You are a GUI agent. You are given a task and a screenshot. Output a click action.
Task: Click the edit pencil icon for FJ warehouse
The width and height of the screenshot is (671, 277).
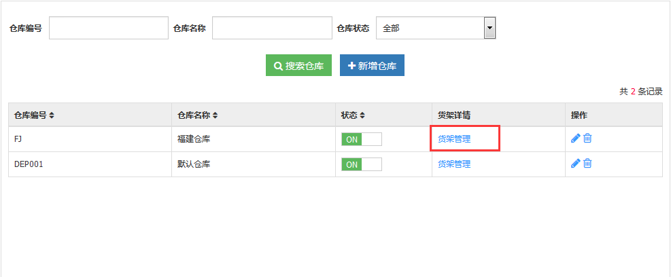click(575, 138)
